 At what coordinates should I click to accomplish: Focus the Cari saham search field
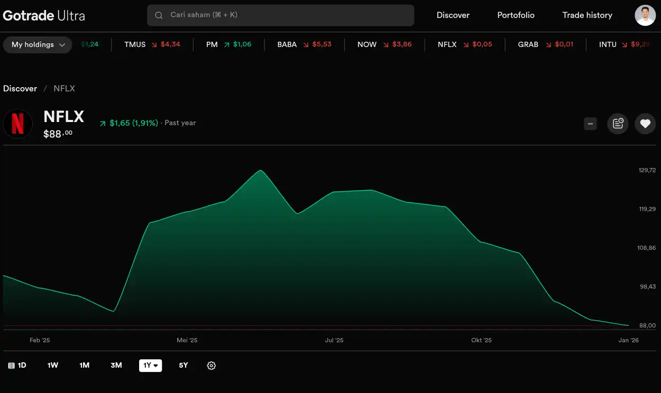[286, 15]
